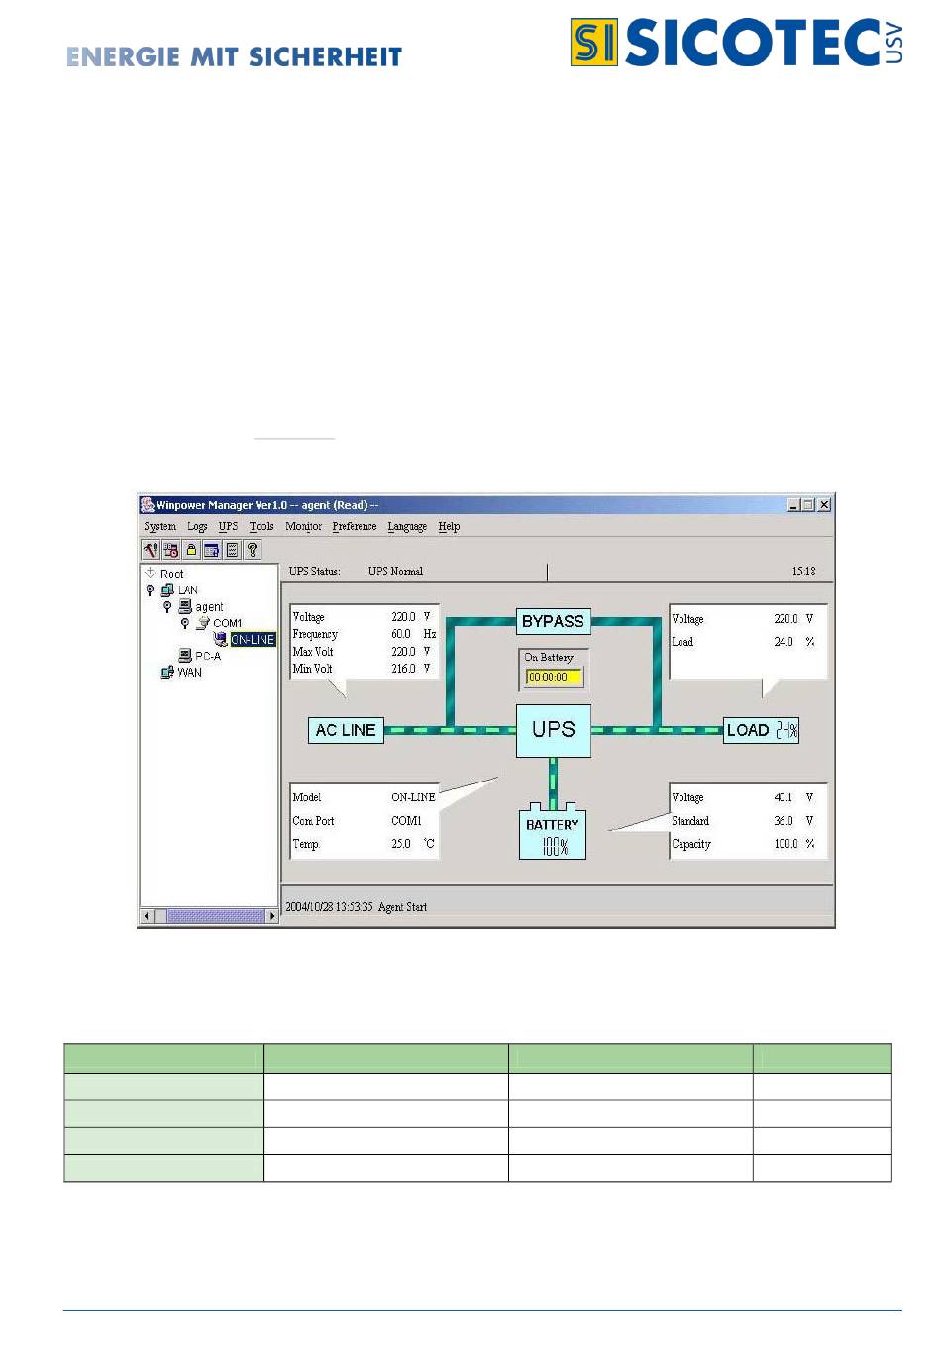Open the Language menu

point(407,527)
